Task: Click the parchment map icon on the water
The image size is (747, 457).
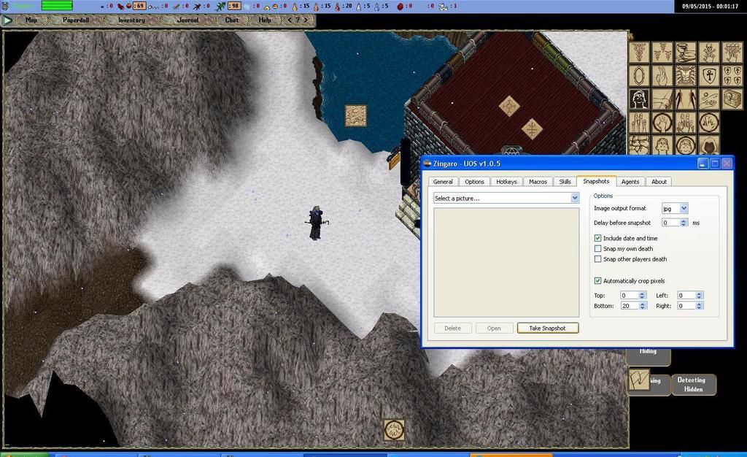Action: pos(356,115)
